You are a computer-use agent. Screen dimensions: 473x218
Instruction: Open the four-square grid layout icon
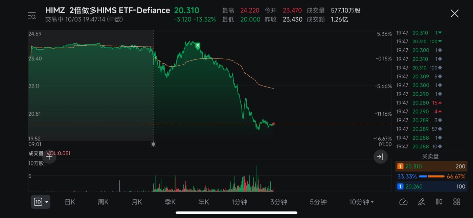[x=456, y=202]
